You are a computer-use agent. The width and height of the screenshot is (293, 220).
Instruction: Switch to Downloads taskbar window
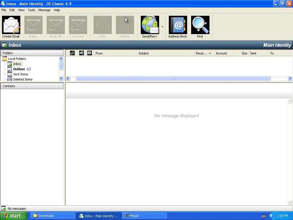(52, 216)
